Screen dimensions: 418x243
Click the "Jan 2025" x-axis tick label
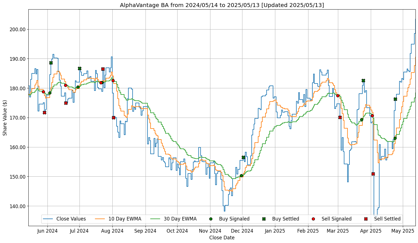(x=275, y=231)
